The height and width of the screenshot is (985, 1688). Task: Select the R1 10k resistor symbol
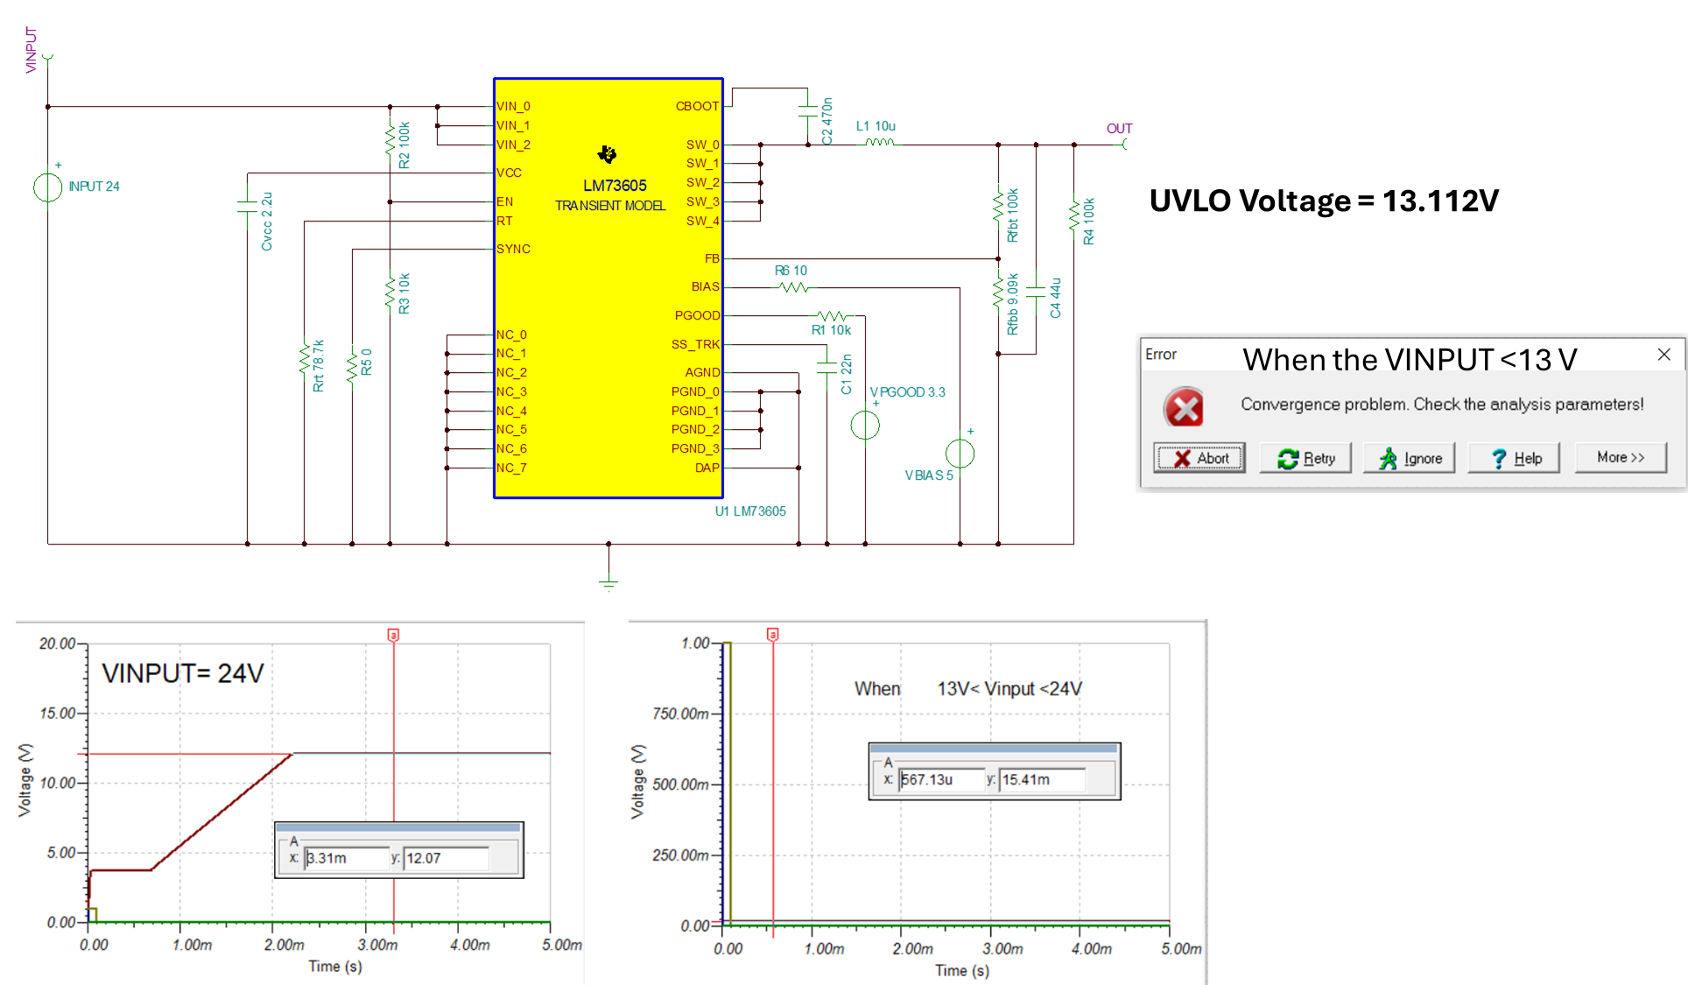click(832, 316)
